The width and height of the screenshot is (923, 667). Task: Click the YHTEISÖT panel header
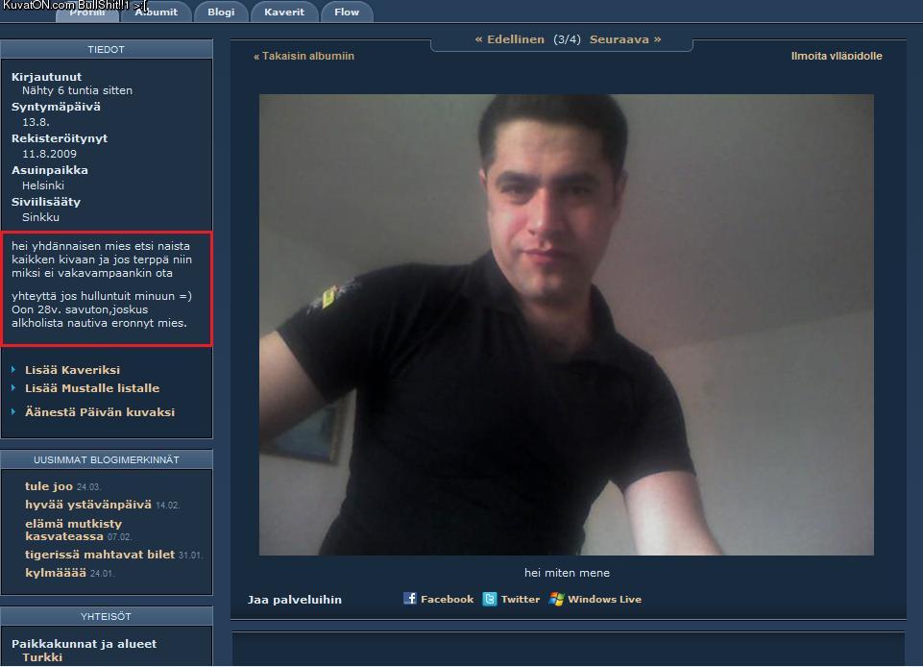click(x=107, y=616)
